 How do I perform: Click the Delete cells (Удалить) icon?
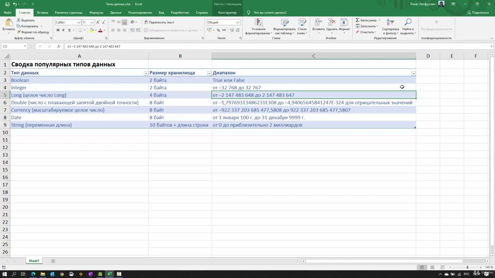(x=331, y=22)
